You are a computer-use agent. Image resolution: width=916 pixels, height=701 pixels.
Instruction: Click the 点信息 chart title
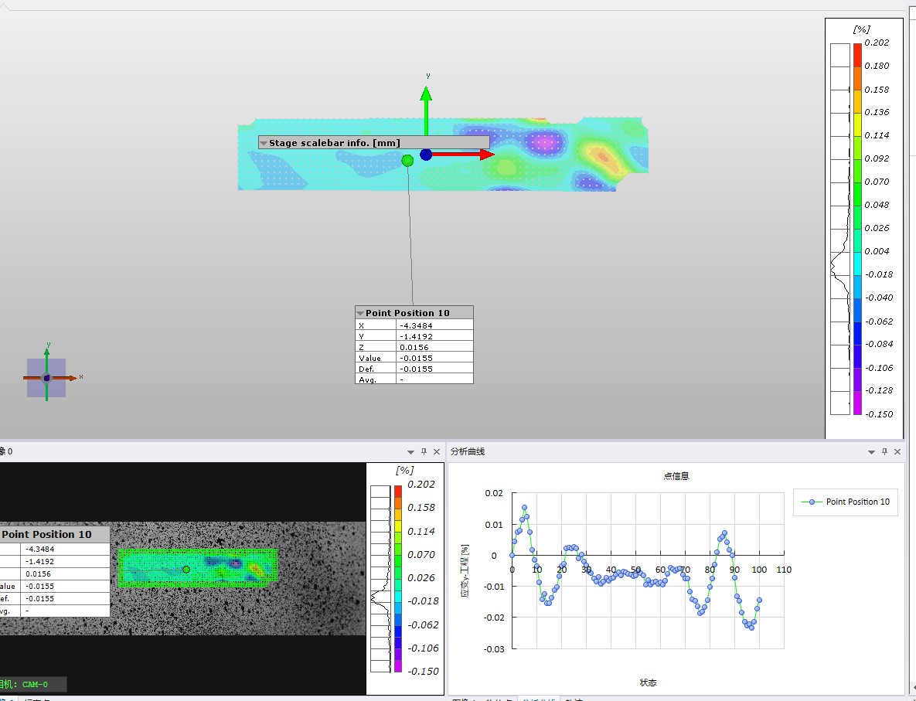675,476
